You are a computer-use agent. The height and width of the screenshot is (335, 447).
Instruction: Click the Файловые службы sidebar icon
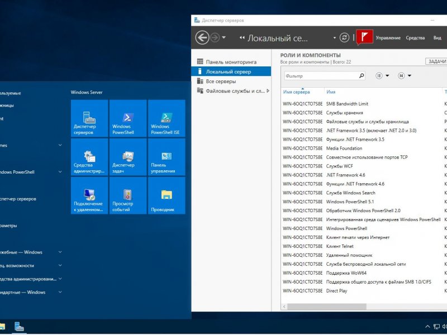[x=200, y=91]
